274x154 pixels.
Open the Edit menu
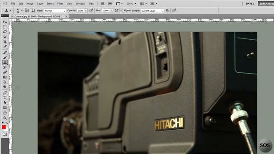click(x=21, y=3)
